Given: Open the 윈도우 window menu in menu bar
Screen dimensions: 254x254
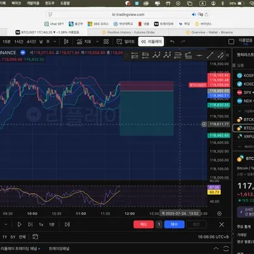Looking at the screenshot, I should pyautogui.click(x=50, y=3).
